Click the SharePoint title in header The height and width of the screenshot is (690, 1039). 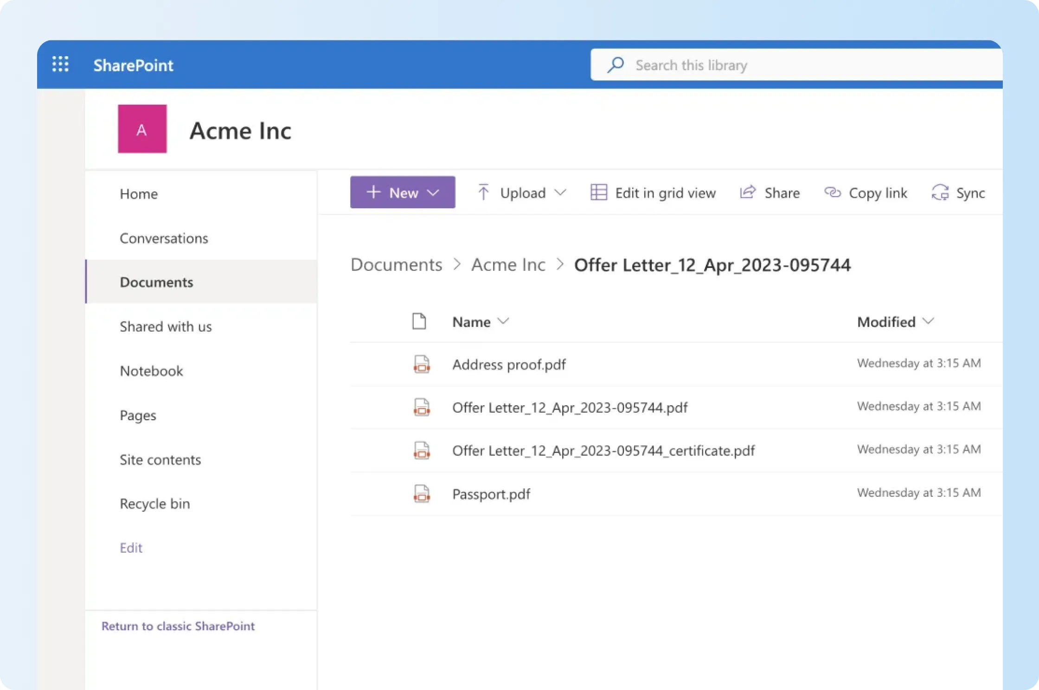(x=133, y=65)
